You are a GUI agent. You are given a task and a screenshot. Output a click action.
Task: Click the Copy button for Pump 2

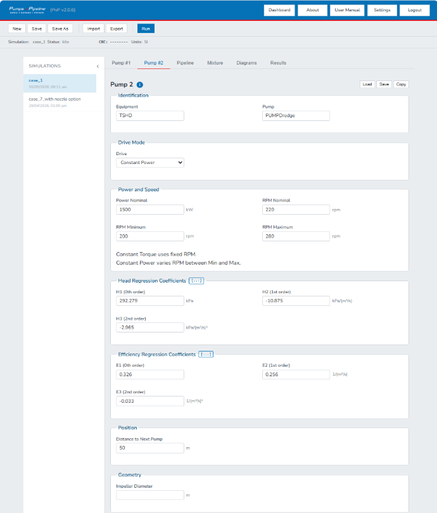tap(401, 84)
